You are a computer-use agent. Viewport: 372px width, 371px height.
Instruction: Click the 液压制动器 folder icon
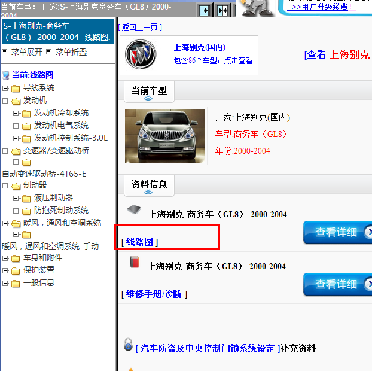[x=26, y=199]
